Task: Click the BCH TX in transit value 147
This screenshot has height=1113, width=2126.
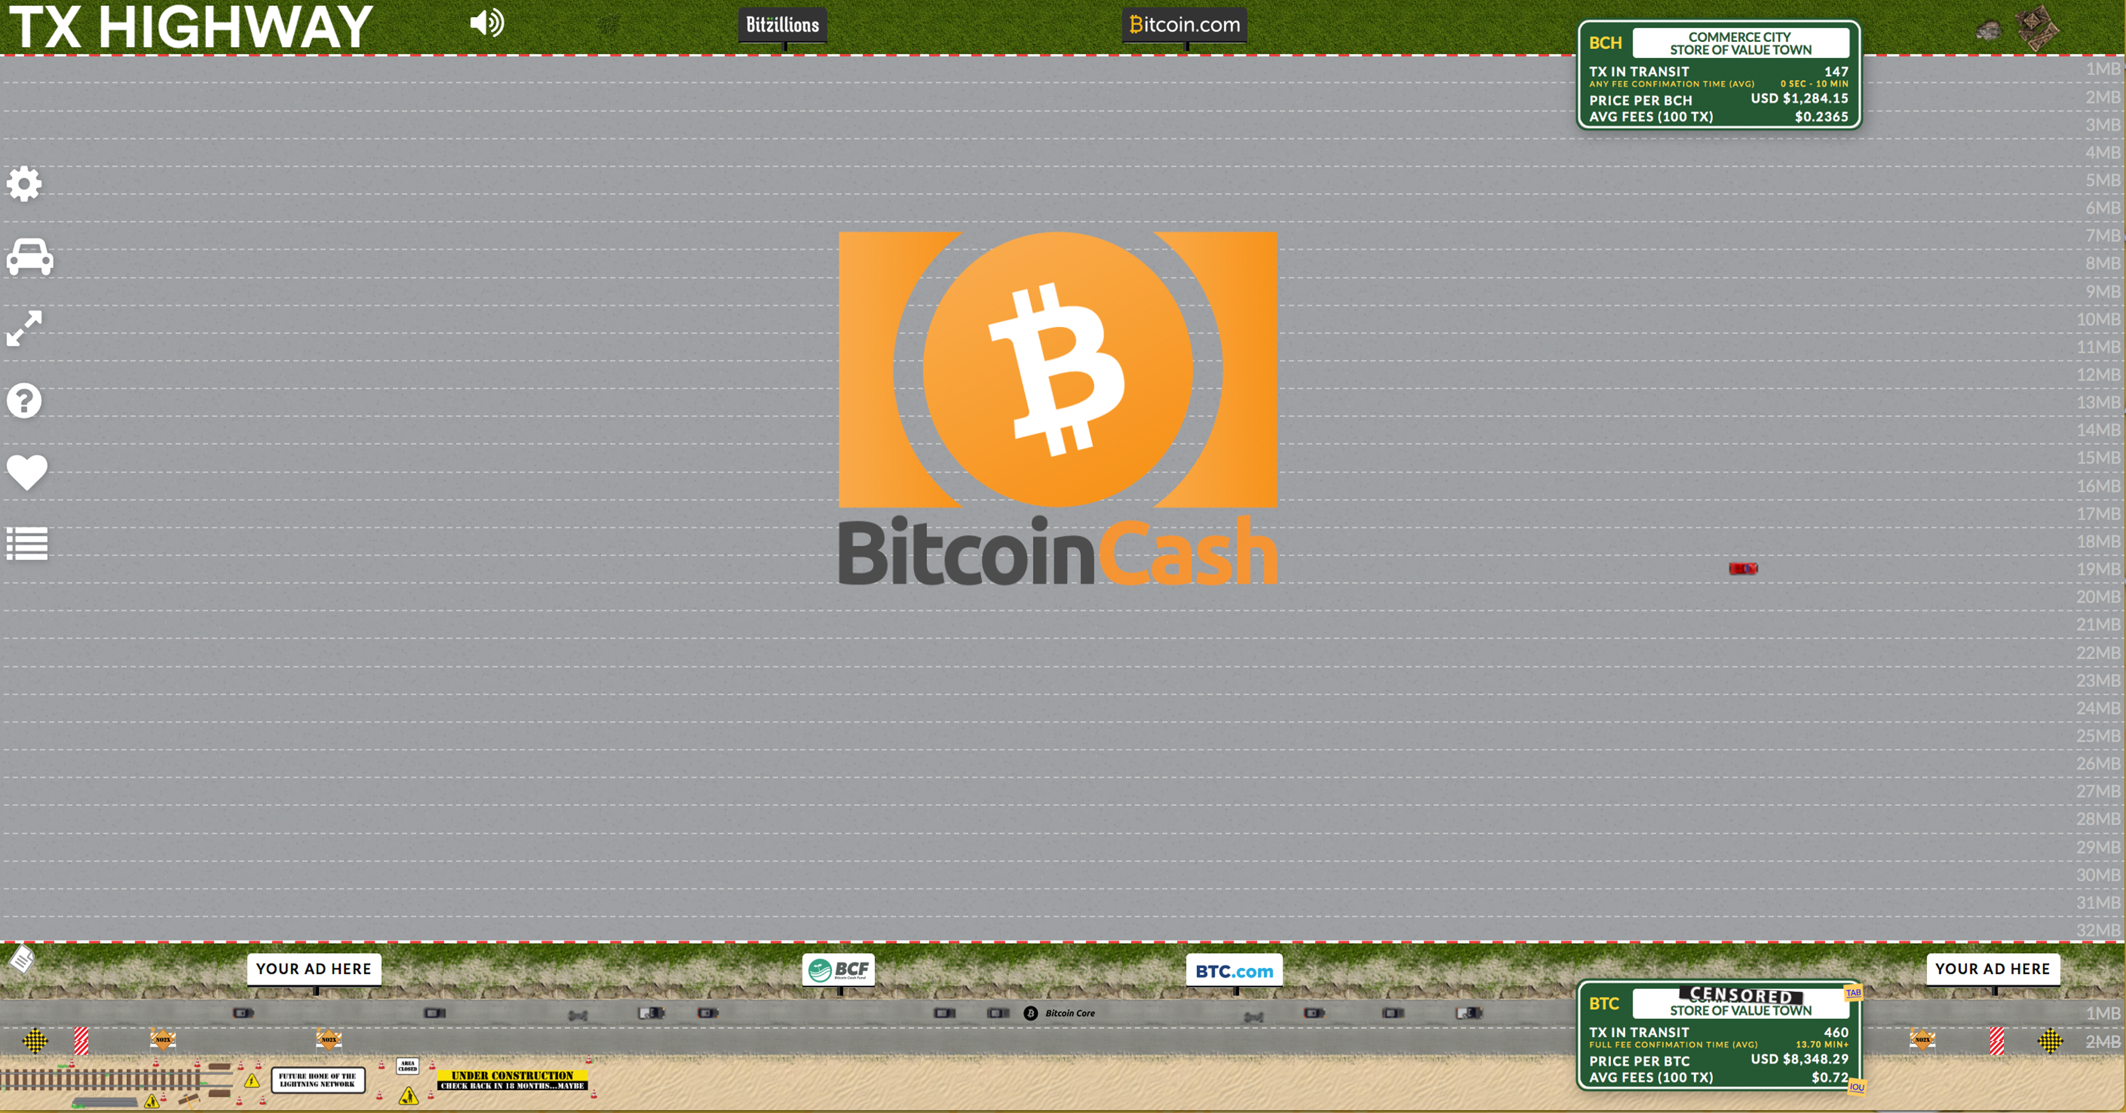Action: [x=1836, y=72]
